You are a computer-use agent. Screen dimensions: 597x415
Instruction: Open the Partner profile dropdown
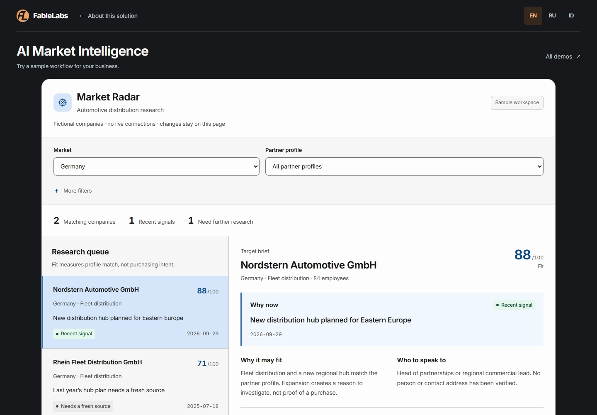point(404,166)
